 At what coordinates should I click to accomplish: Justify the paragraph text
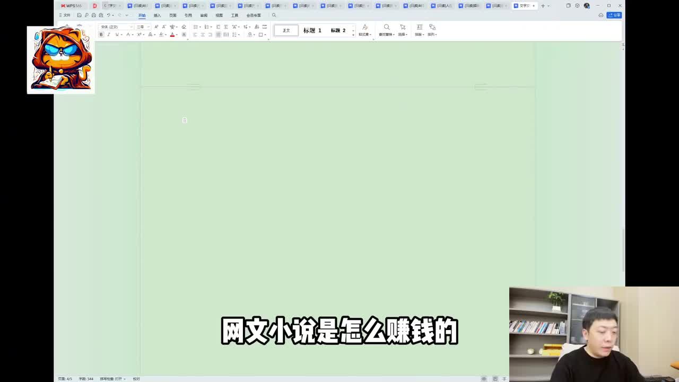218,34
